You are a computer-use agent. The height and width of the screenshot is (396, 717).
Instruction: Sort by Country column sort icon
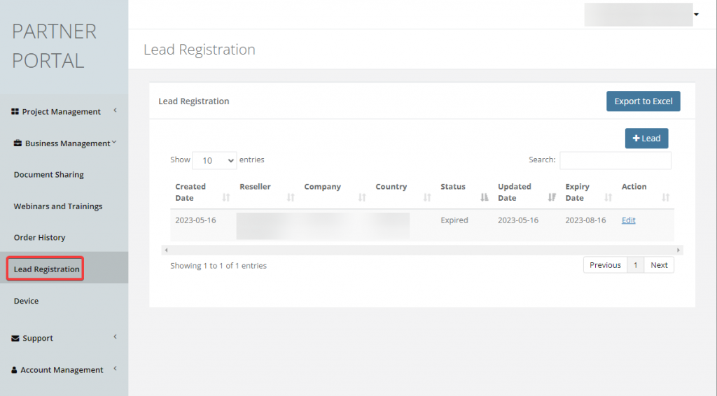[427, 198]
